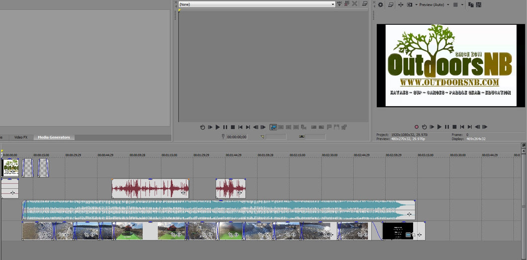Image resolution: width=527 pixels, height=260 pixels.
Task: Step to next frame in trimmer
Action: click(x=263, y=127)
